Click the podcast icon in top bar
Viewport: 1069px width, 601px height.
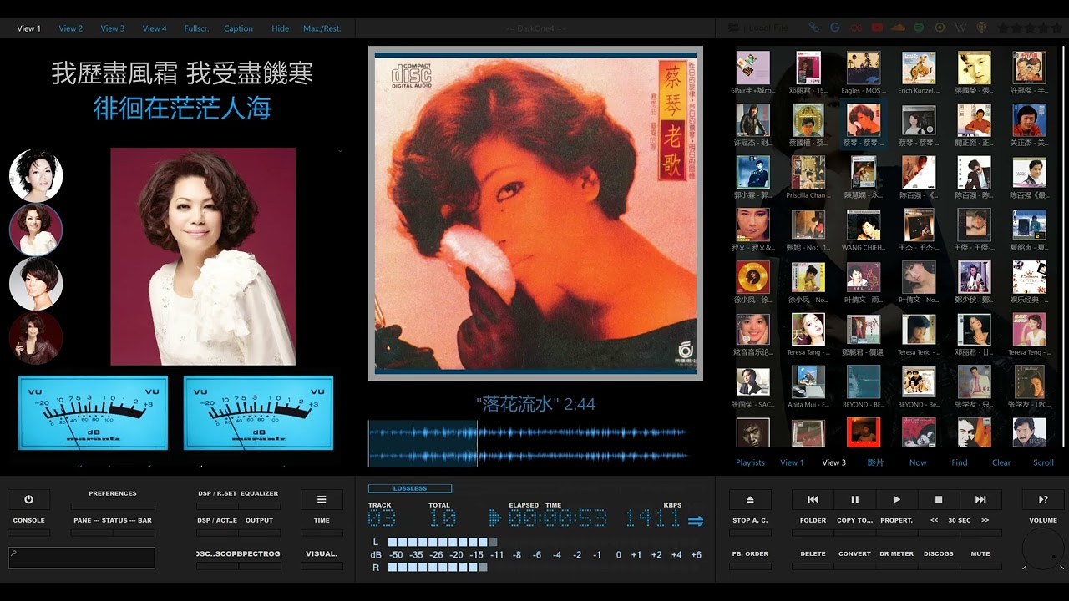coord(982,28)
